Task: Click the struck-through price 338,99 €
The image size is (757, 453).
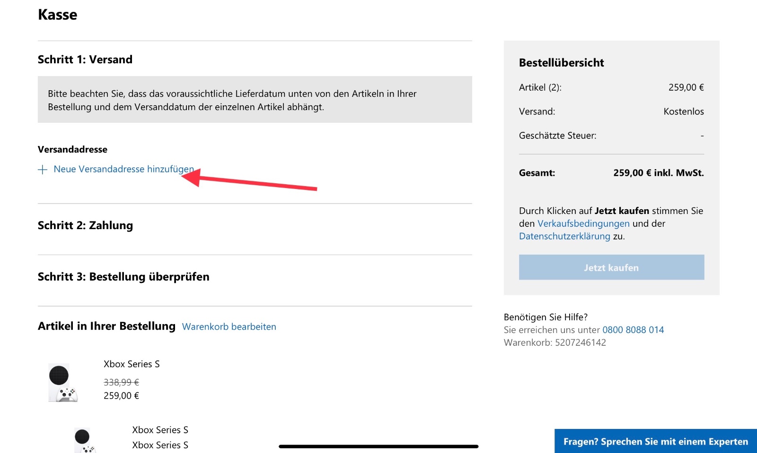Action: pyautogui.click(x=121, y=382)
